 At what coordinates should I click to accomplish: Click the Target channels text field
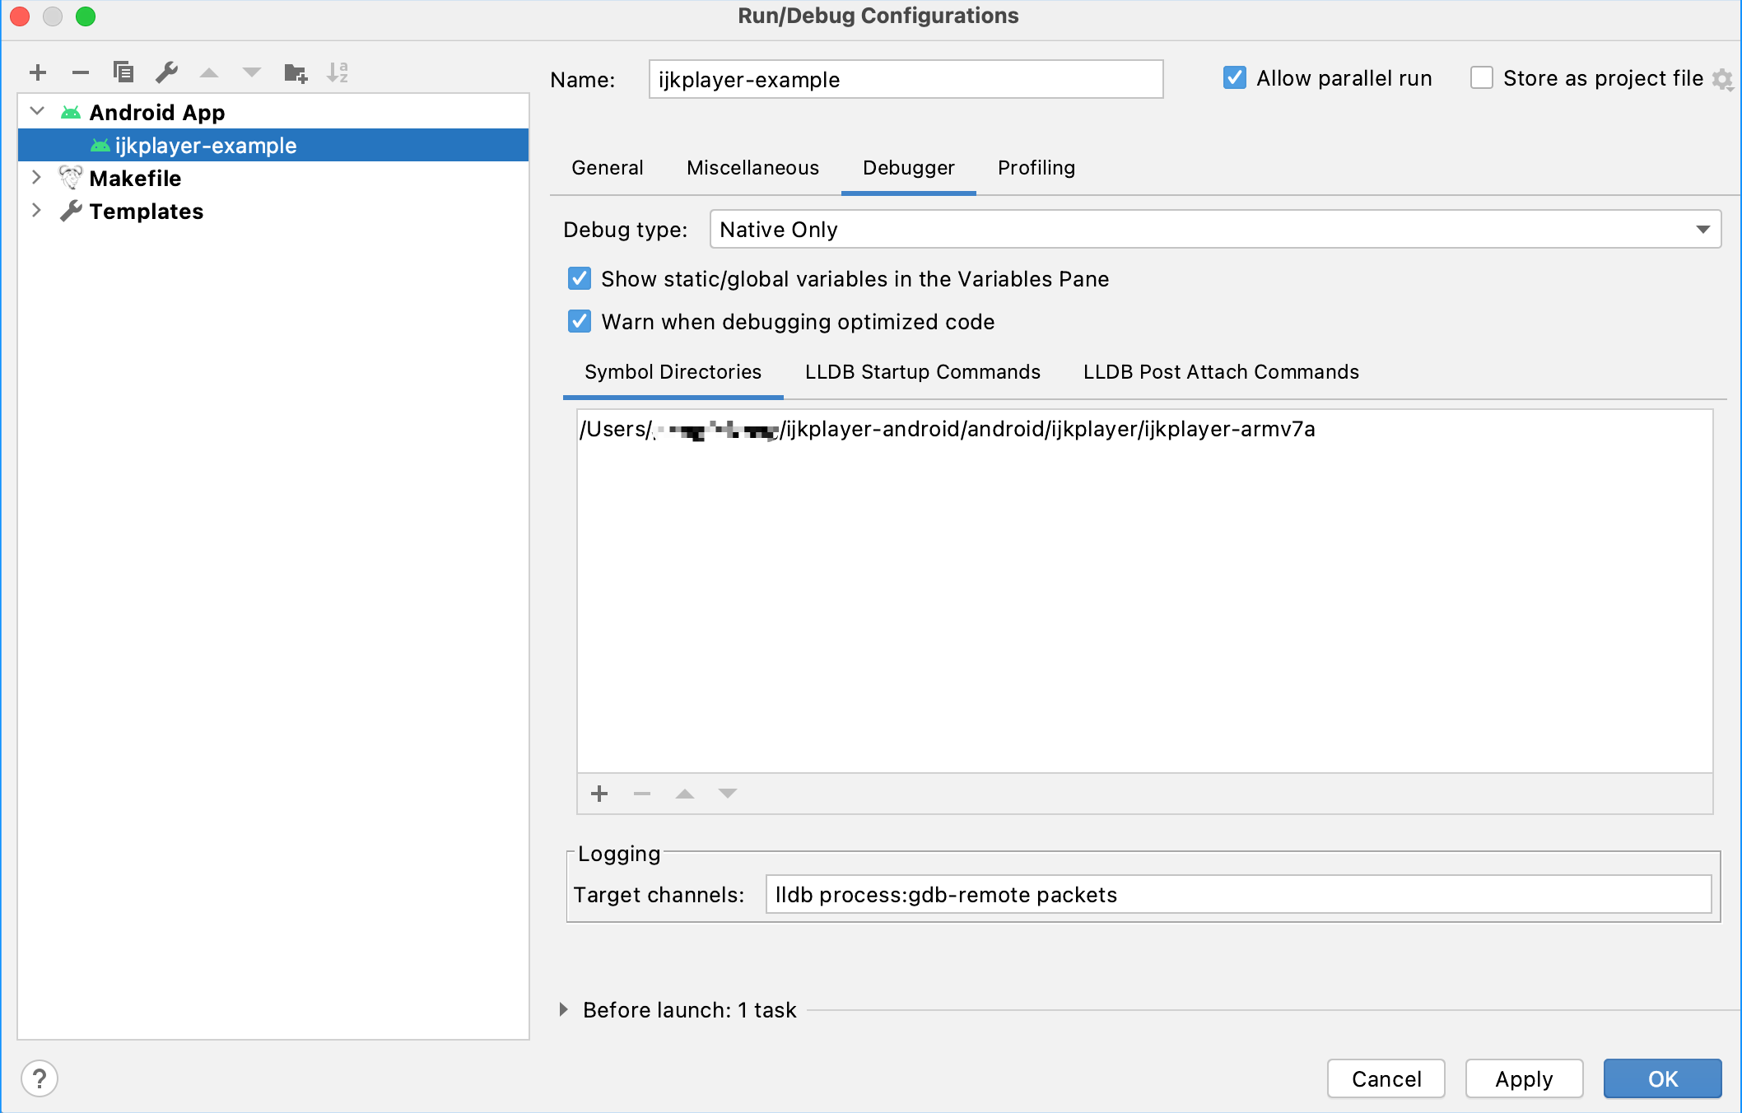pos(1237,895)
